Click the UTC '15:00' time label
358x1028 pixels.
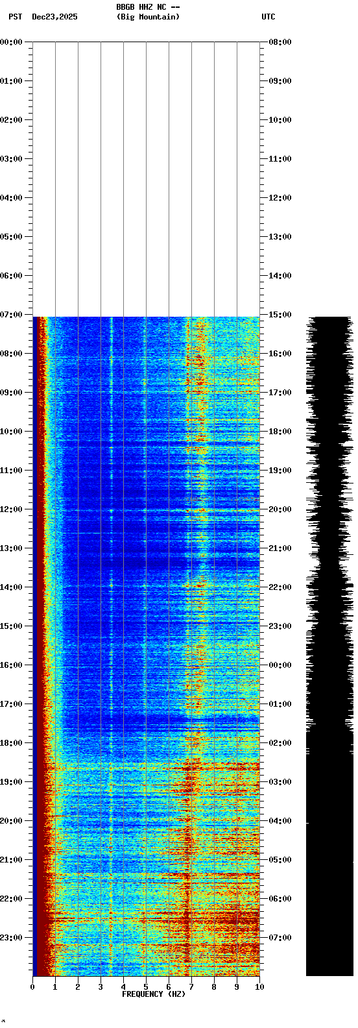pos(280,315)
